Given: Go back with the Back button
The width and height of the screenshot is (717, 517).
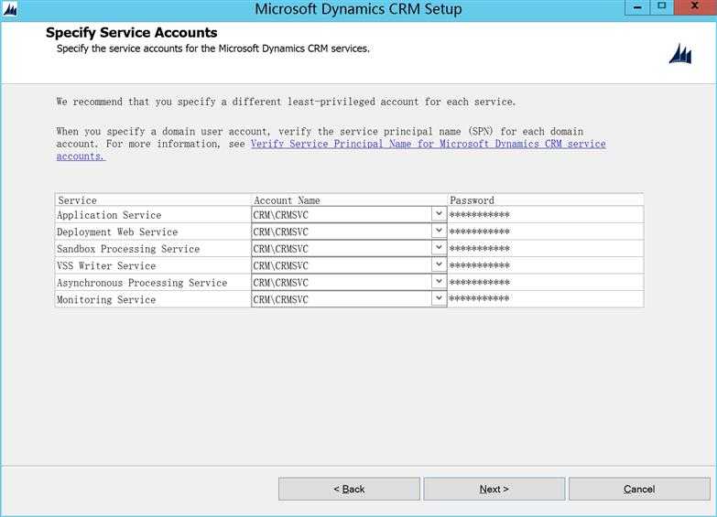Looking at the screenshot, I should (x=349, y=490).
